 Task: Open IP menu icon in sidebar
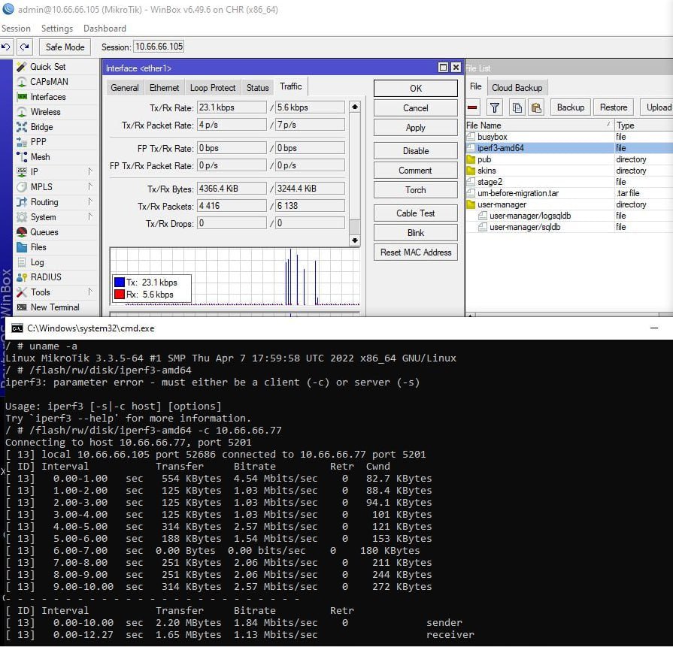(x=22, y=171)
